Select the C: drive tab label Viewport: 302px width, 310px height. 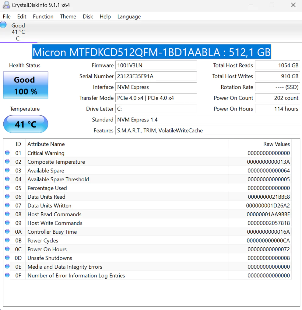click(18, 39)
